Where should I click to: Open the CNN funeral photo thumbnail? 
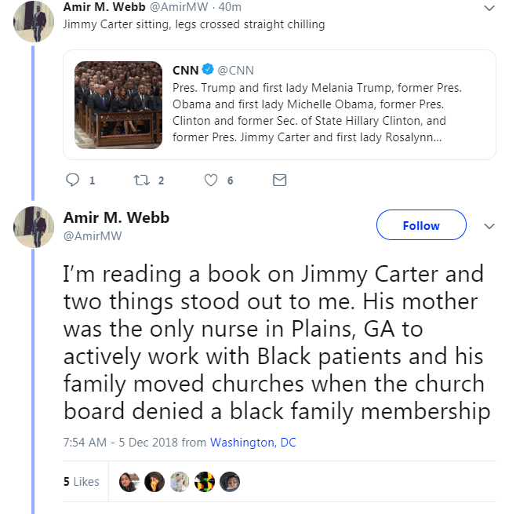107,104
